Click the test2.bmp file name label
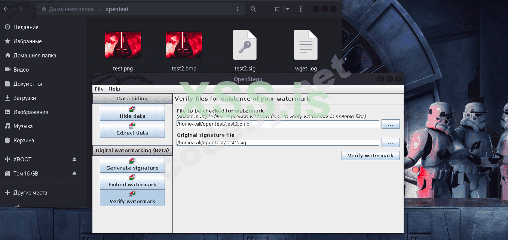The width and height of the screenshot is (508, 240). click(x=184, y=69)
